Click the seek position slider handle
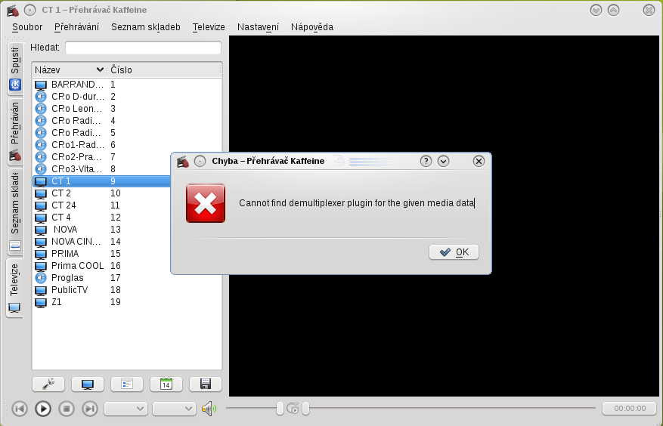The height and width of the screenshot is (426, 663). tap(305, 408)
